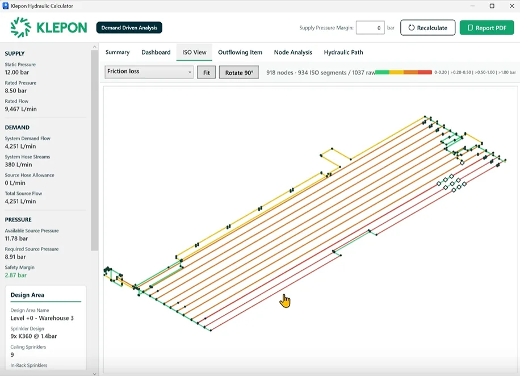
Task: Open the Friction loss dropdown
Action: (149, 72)
